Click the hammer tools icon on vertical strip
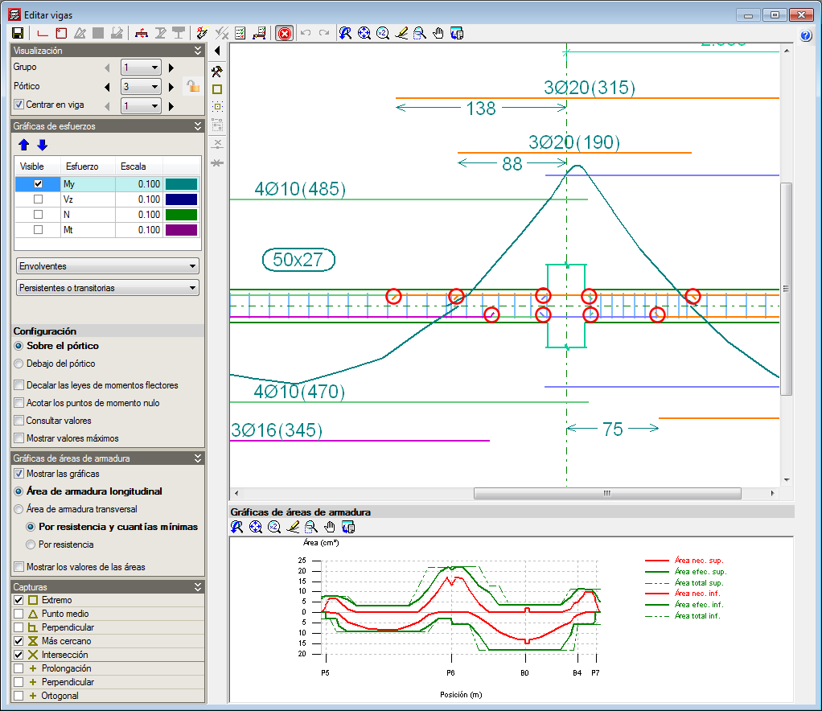822x711 pixels. (x=216, y=72)
